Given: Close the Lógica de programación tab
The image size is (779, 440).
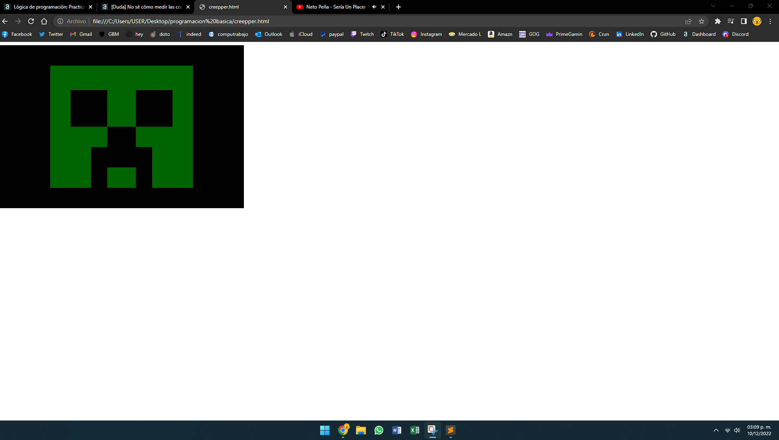Looking at the screenshot, I should 91,7.
